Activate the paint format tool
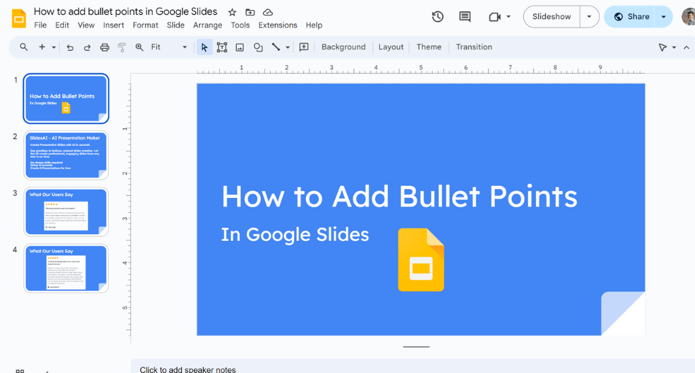Screen dimensions: 695x373 (x=121, y=47)
